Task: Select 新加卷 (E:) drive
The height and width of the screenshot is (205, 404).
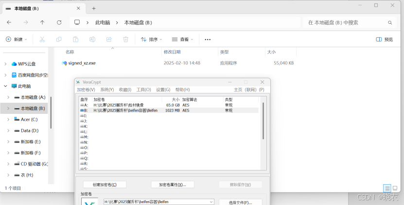Action: (31, 142)
